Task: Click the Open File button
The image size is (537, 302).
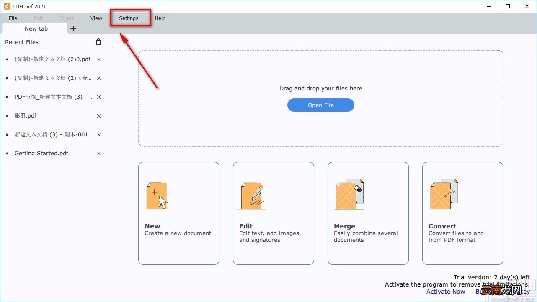Action: pyautogui.click(x=321, y=105)
